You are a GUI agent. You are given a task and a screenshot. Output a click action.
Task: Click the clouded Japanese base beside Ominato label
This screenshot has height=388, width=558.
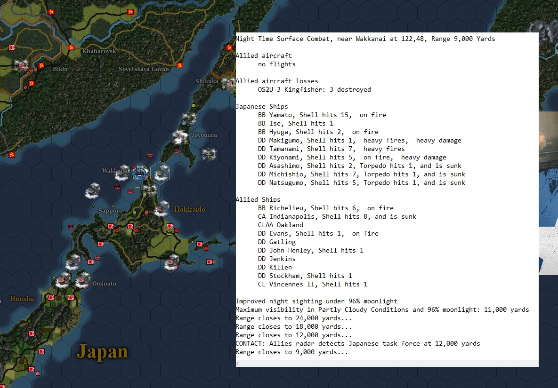point(82,280)
